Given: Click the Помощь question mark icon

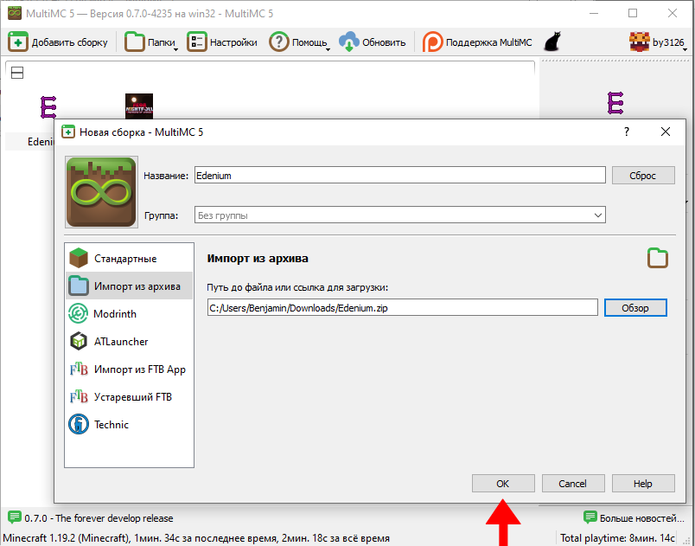Looking at the screenshot, I should click(x=279, y=42).
